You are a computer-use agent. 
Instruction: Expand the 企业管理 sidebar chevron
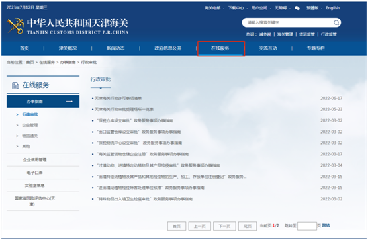point(17,125)
